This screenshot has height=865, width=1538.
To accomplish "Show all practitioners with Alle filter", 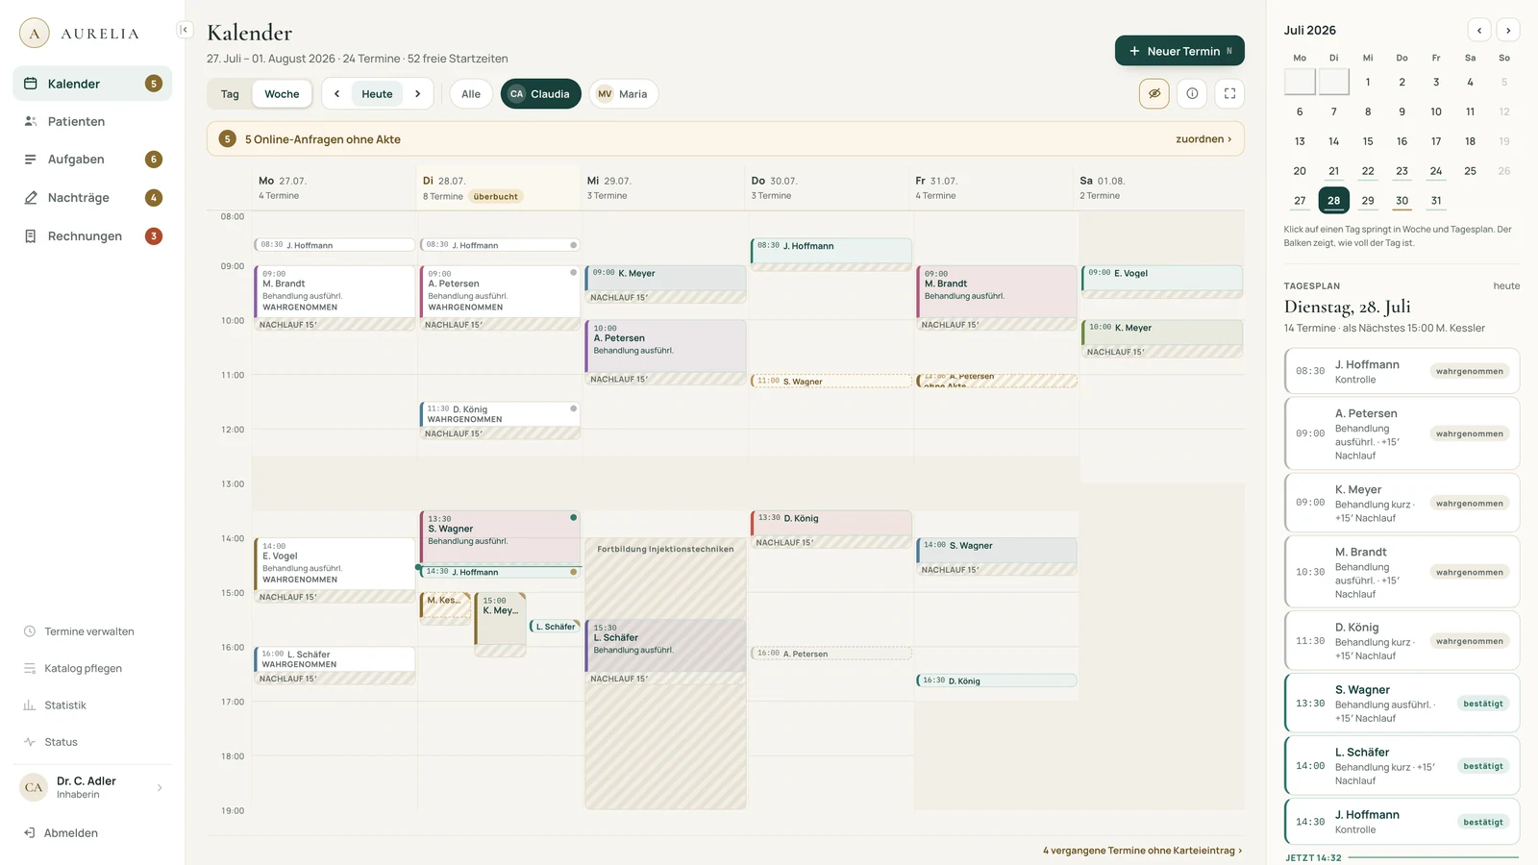I will pyautogui.click(x=471, y=94).
